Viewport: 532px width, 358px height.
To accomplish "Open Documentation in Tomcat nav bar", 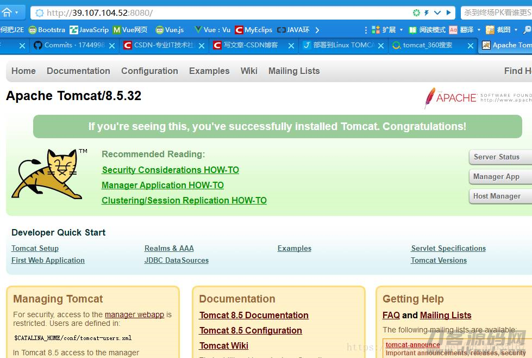I will coord(78,71).
